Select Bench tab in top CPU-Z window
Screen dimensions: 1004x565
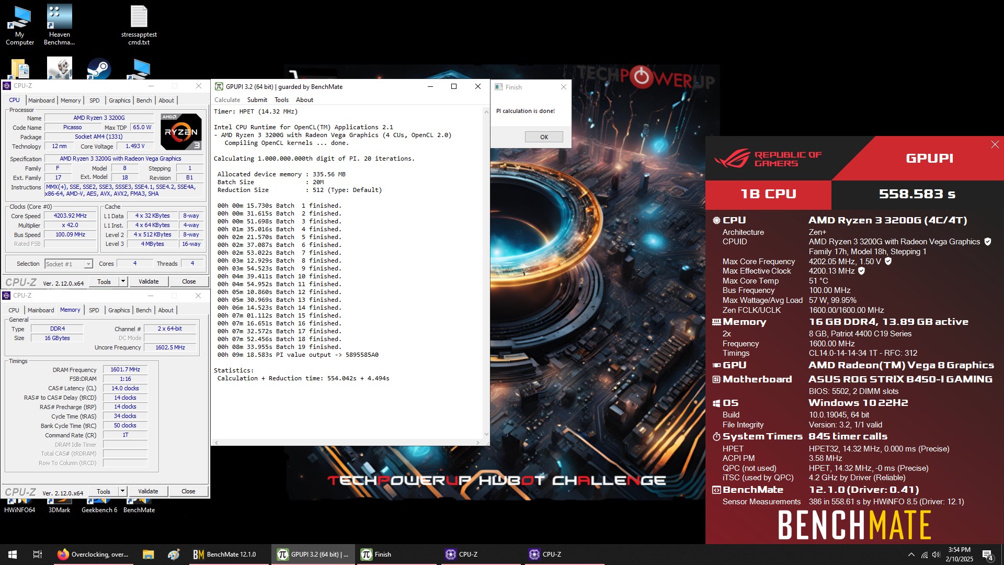pos(144,100)
